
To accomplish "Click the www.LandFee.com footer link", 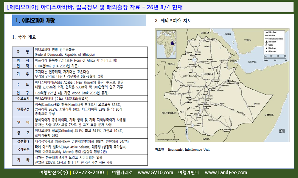I will pos(226,173).
